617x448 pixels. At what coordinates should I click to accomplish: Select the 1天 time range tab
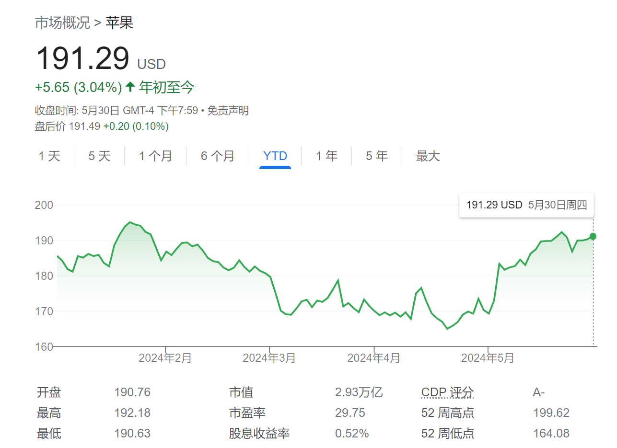tap(49, 156)
